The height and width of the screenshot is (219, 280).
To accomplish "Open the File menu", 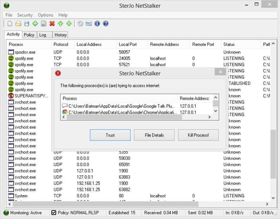I will pos(9,15).
